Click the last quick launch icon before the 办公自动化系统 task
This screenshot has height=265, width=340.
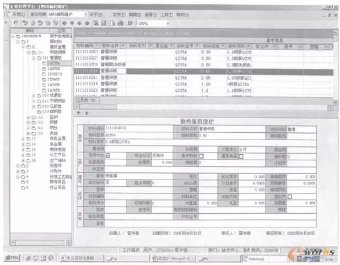[51, 258]
